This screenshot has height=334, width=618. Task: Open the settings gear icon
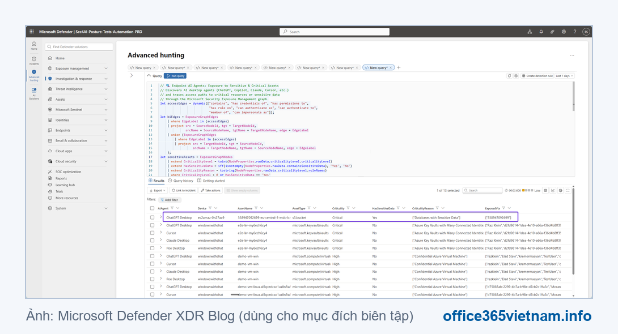[x=564, y=32]
